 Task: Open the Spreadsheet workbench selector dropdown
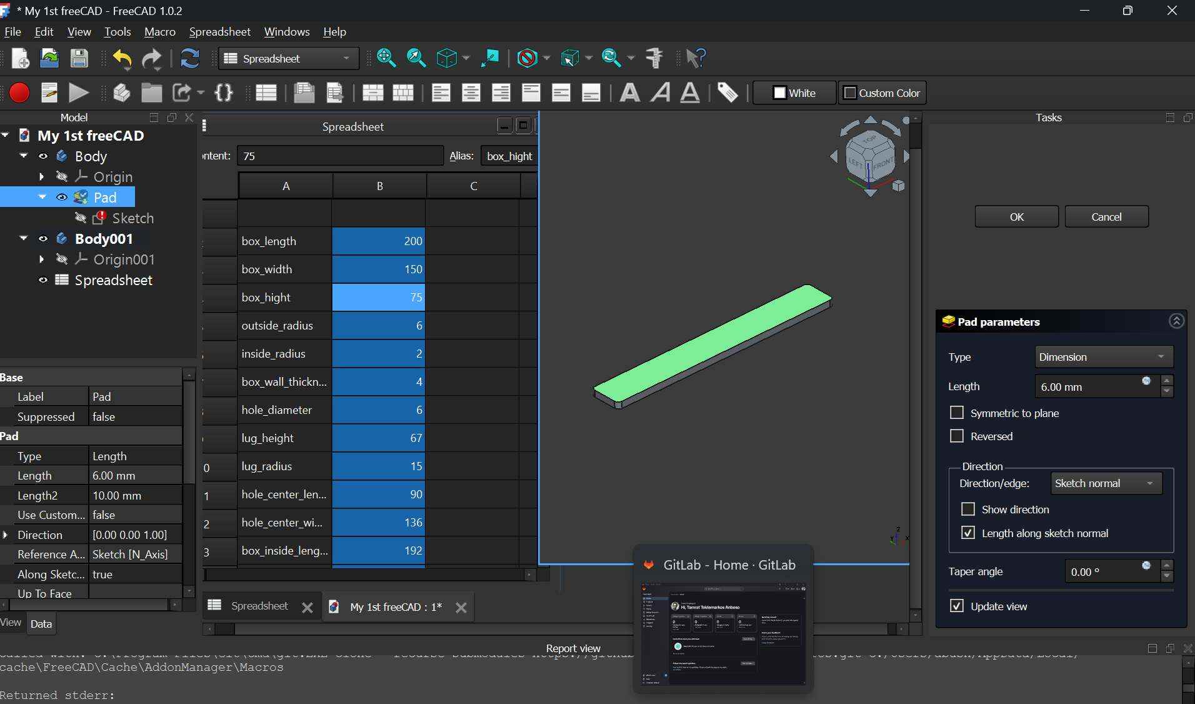[289, 58]
